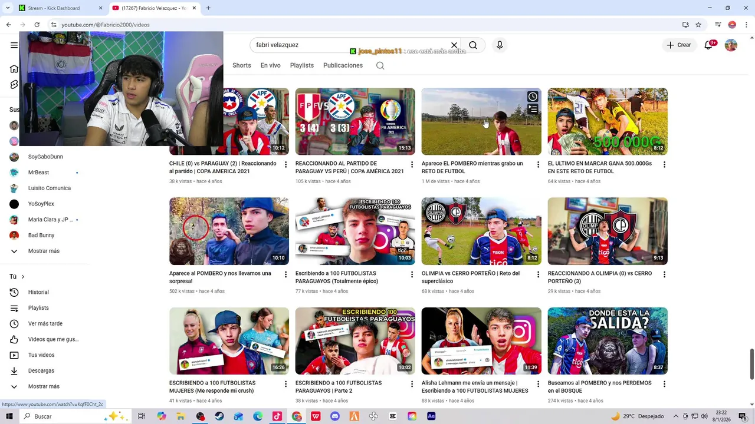Screen dimensions: 755x424
Task: Open ESCRIBIENDO a 100 FUTBOLISTAS MUJERES title
Action: pyautogui.click(x=212, y=387)
